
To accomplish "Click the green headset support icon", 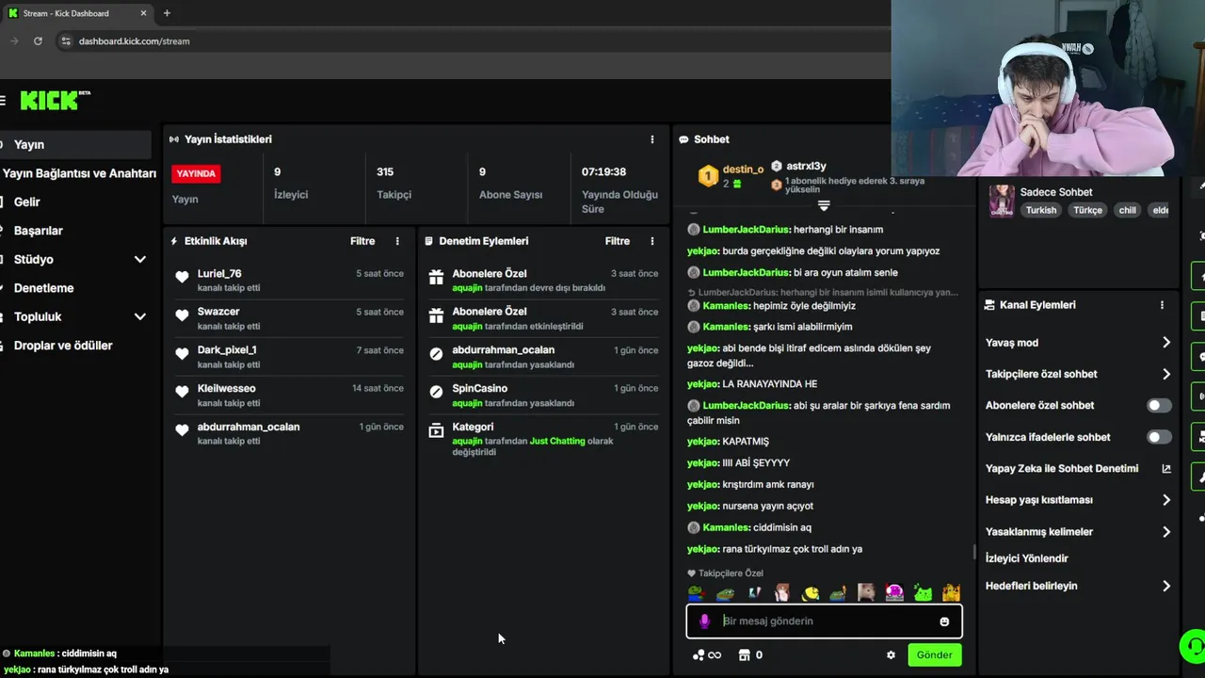I will [x=1193, y=647].
